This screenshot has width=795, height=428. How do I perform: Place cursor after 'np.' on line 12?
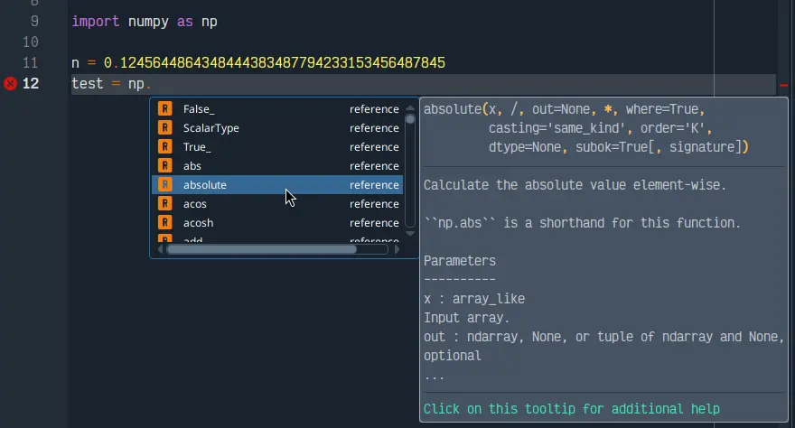(152, 84)
